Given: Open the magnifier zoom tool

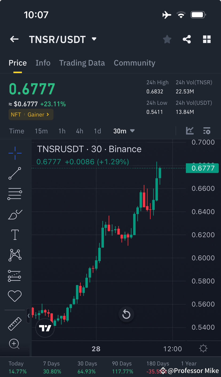Looking at the screenshot, I should (x=15, y=344).
